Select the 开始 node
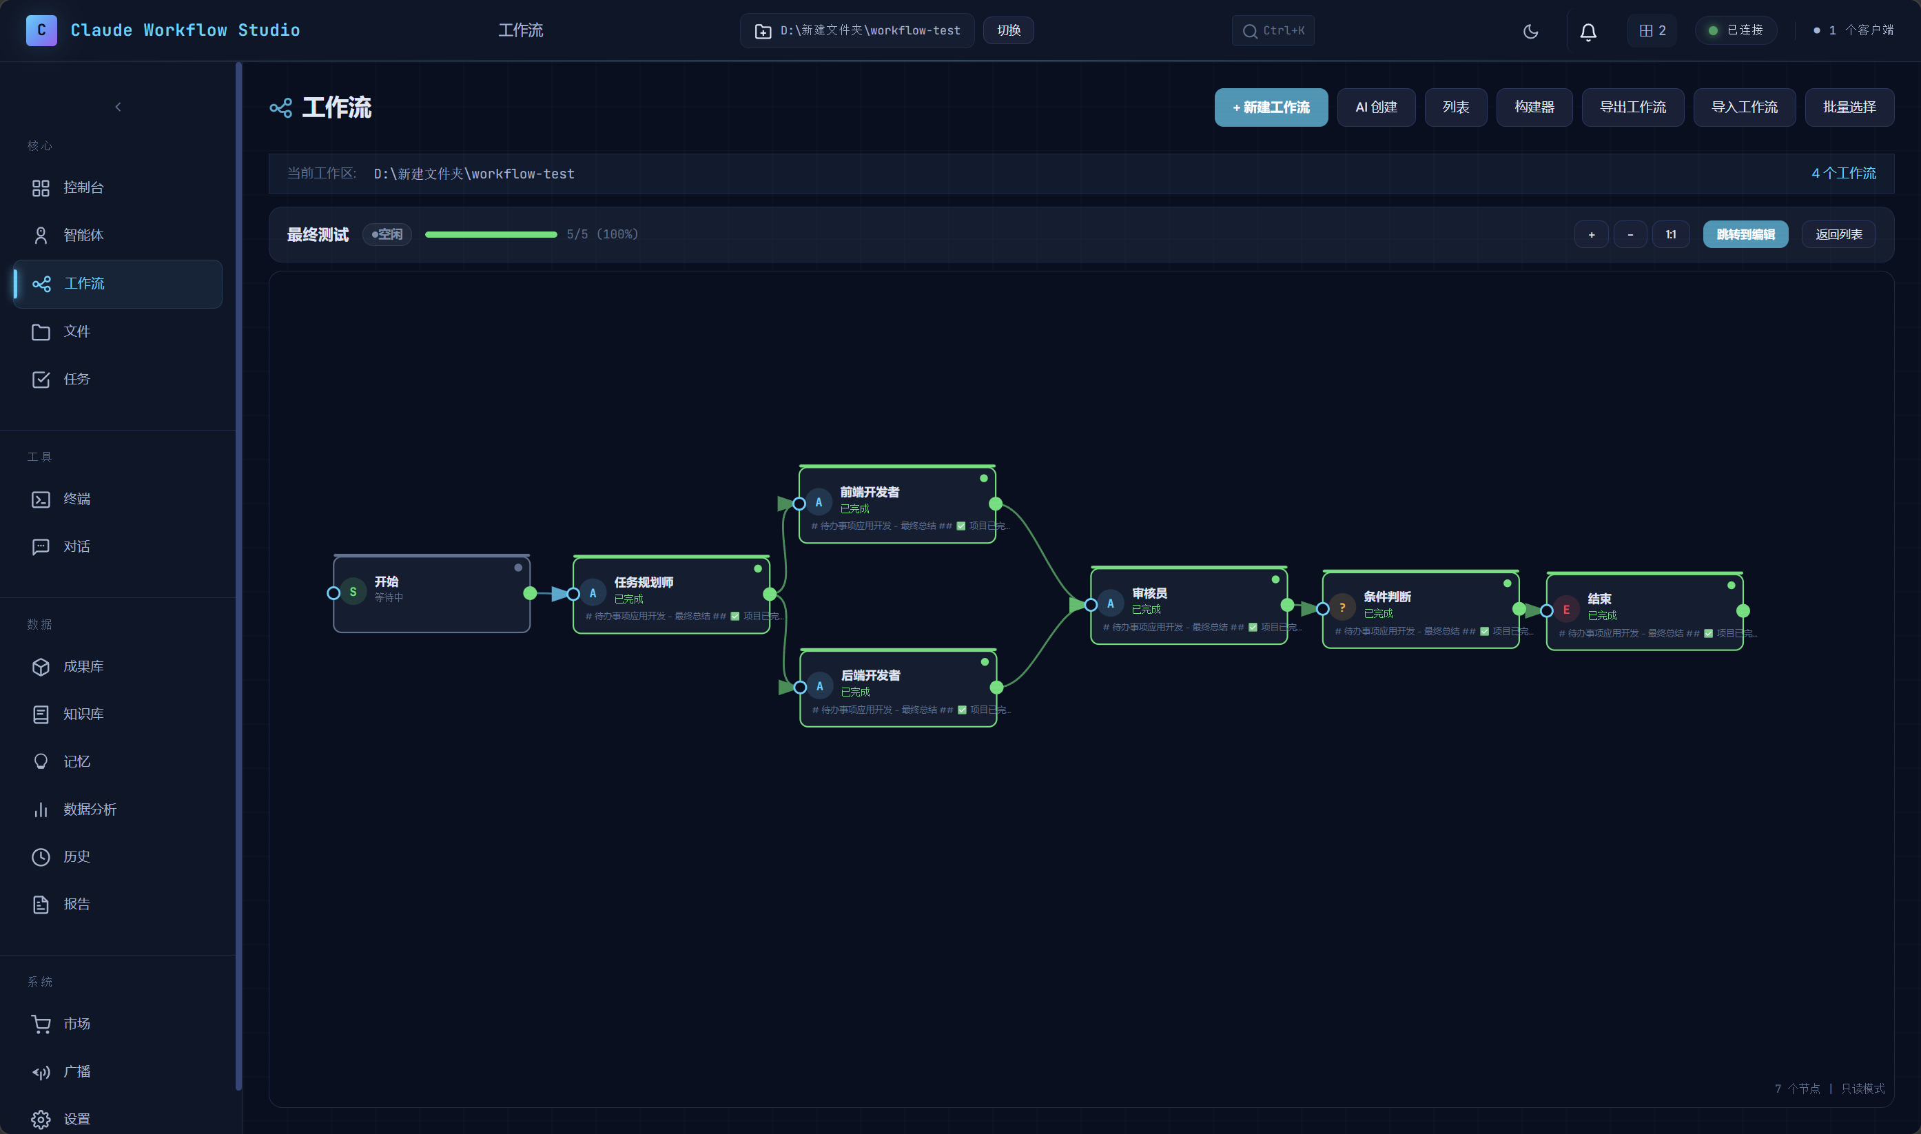The height and width of the screenshot is (1134, 1921). click(432, 594)
